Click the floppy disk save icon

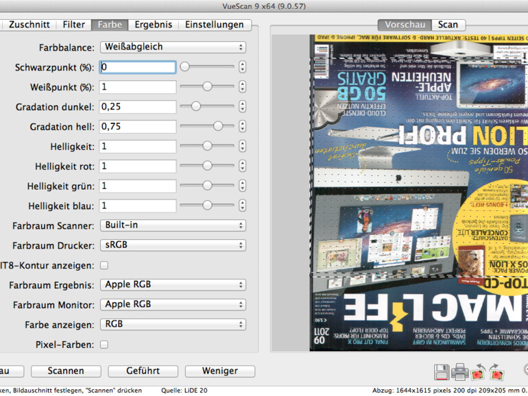click(442, 372)
